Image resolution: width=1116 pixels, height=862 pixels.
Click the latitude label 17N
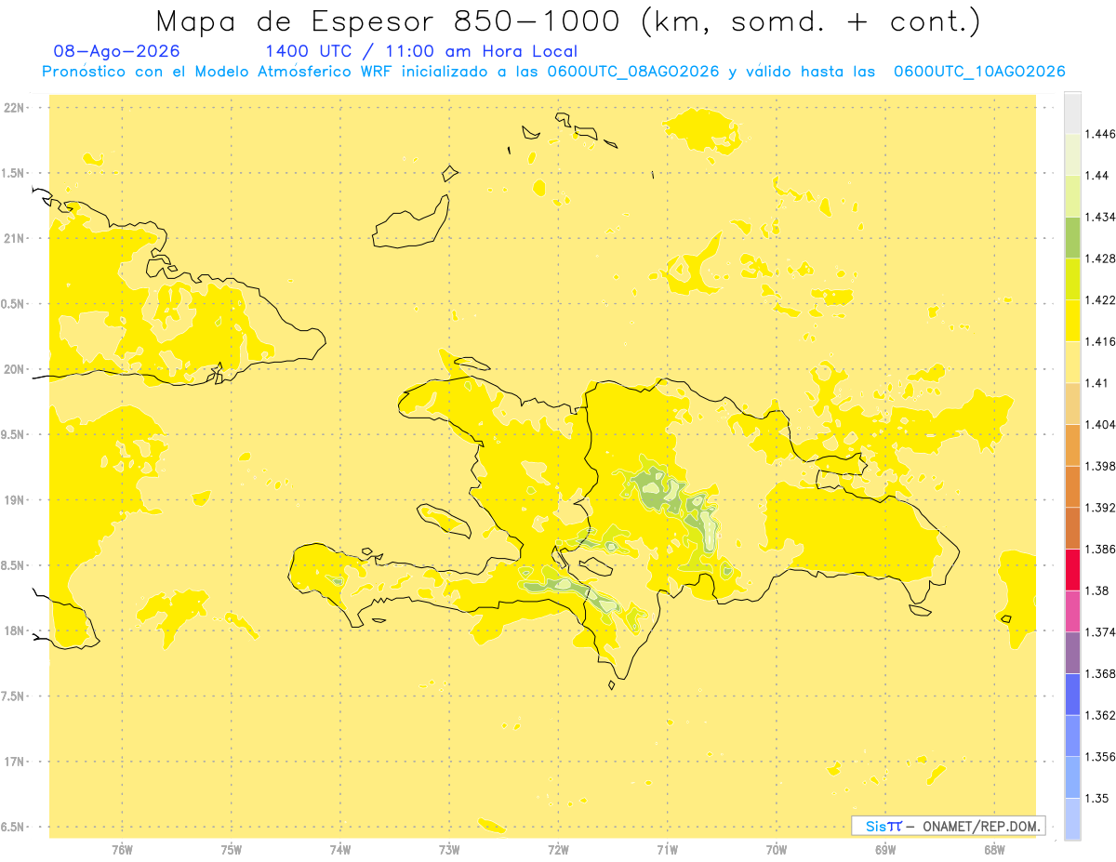click(16, 762)
